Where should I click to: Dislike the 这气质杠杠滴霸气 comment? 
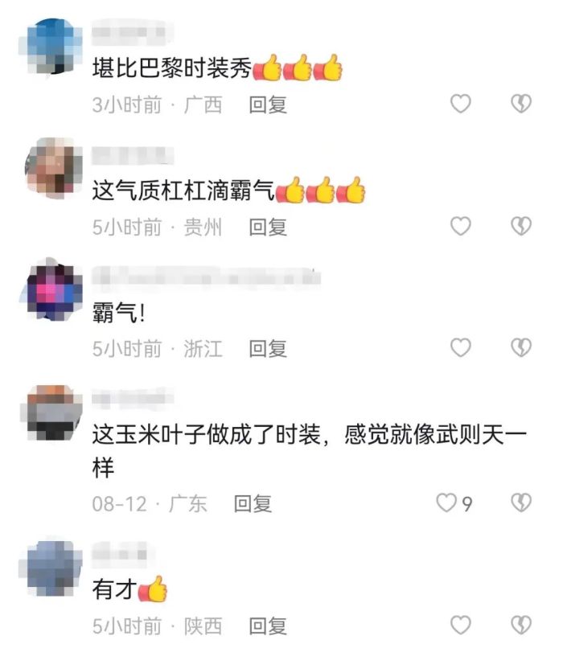(521, 226)
